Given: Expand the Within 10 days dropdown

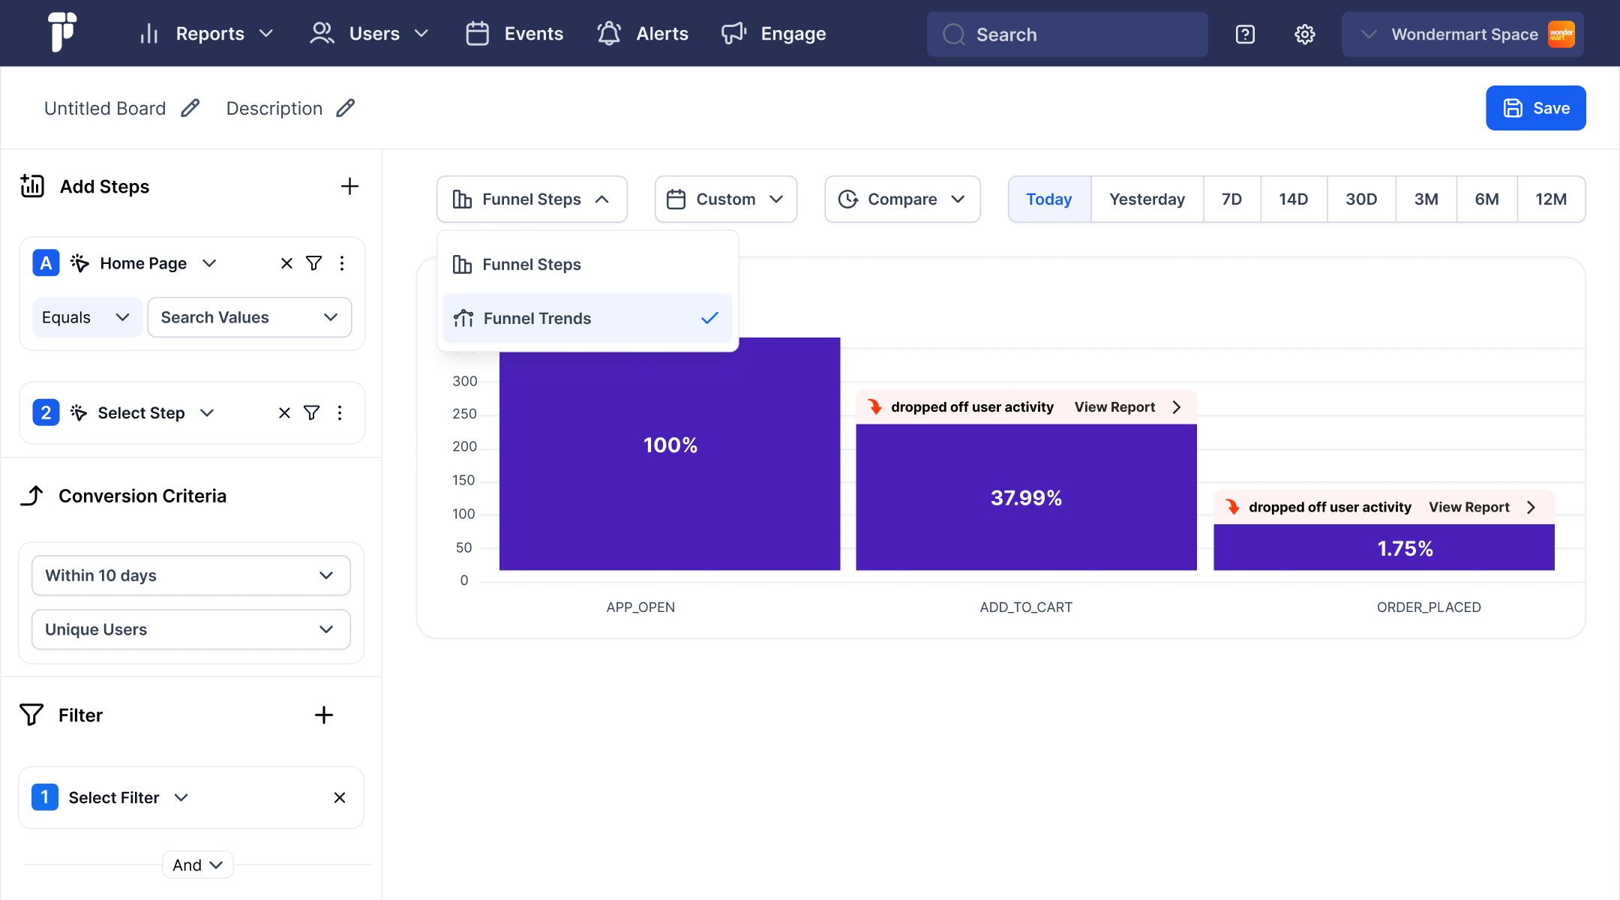Looking at the screenshot, I should click(190, 575).
